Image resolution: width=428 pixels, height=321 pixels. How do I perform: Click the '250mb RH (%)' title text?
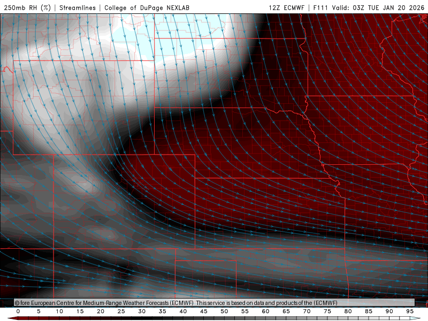pos(27,7)
